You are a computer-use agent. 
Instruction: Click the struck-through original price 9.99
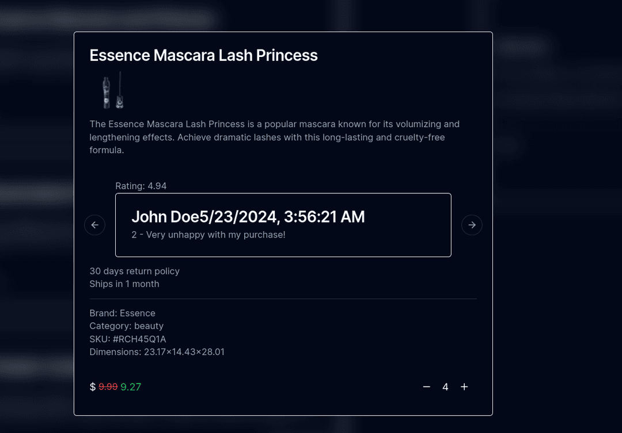tap(108, 386)
